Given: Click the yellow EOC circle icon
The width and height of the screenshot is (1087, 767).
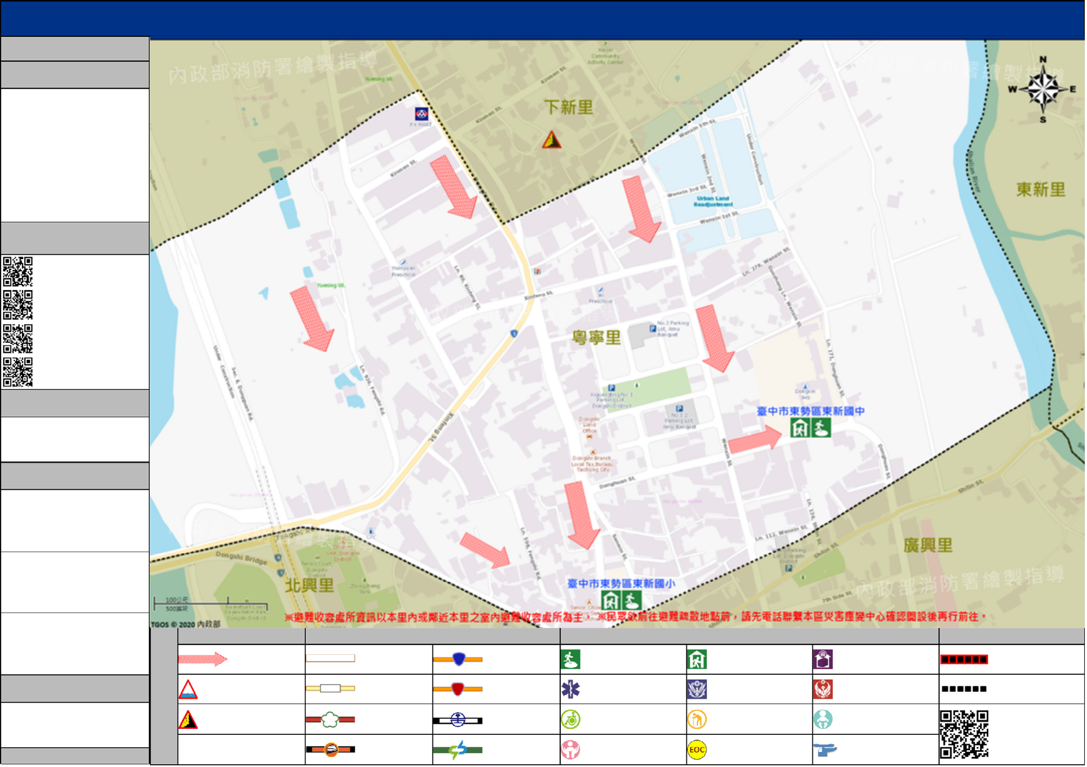Looking at the screenshot, I should tap(697, 750).
